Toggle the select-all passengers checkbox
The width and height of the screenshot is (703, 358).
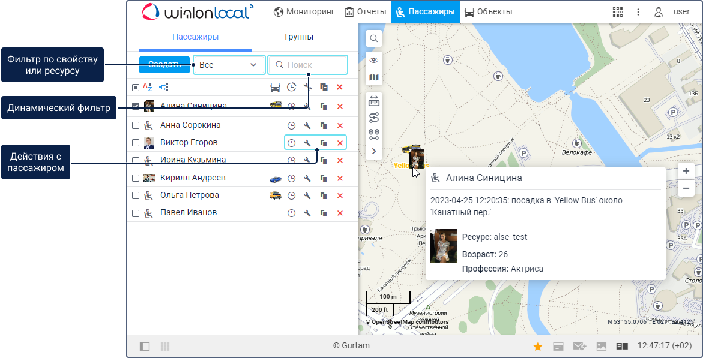tap(136, 88)
